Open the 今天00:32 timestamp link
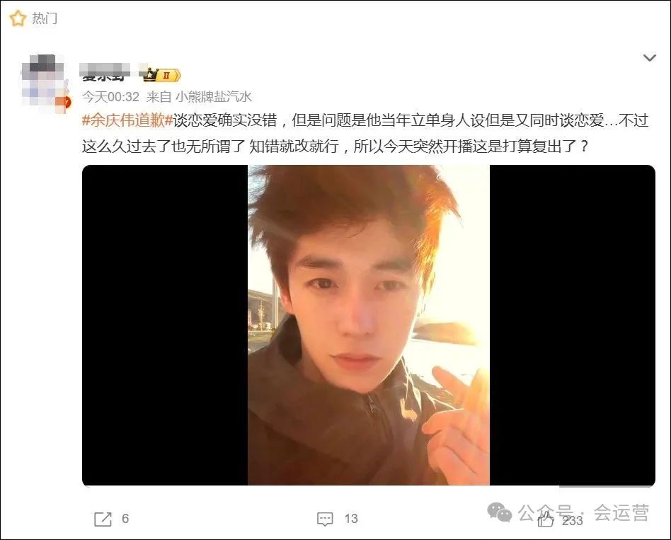The width and height of the screenshot is (671, 540). click(110, 97)
